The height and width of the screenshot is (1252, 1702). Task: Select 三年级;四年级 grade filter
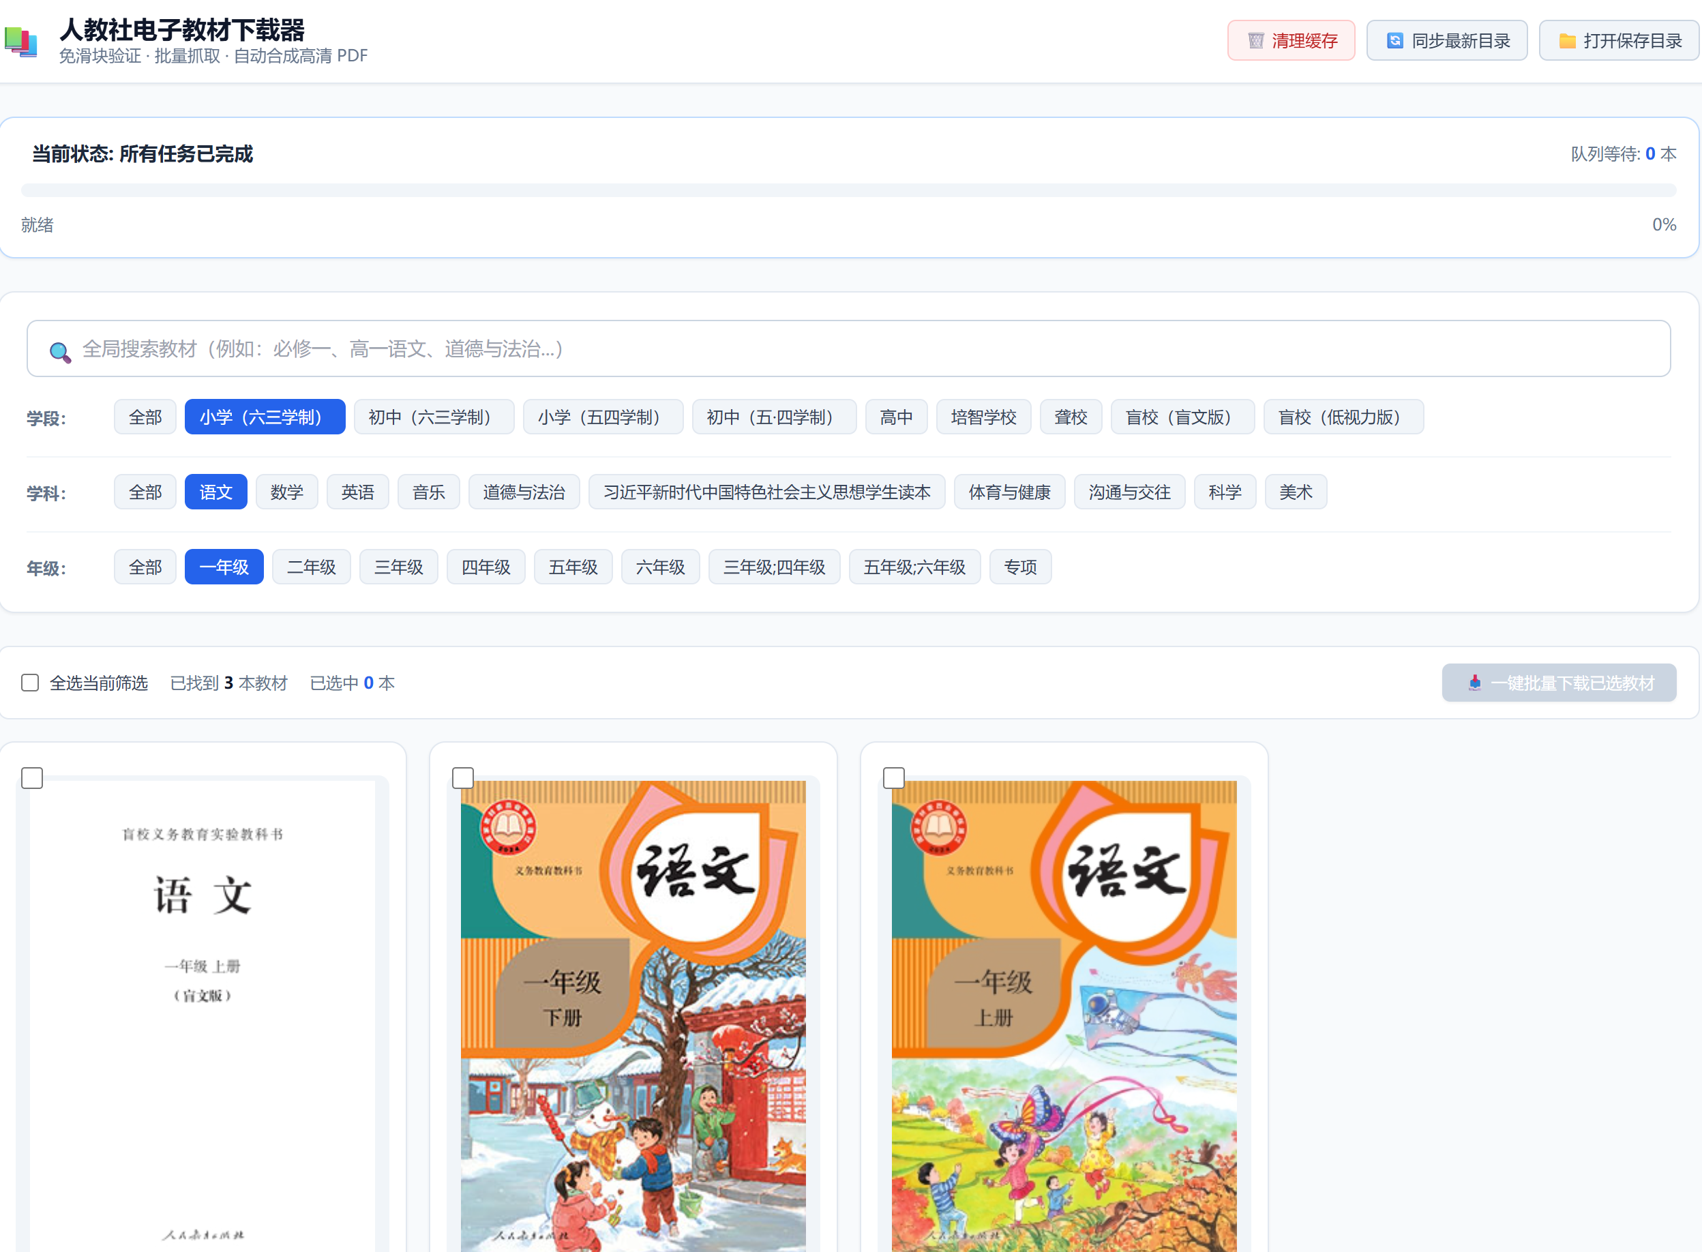774,567
